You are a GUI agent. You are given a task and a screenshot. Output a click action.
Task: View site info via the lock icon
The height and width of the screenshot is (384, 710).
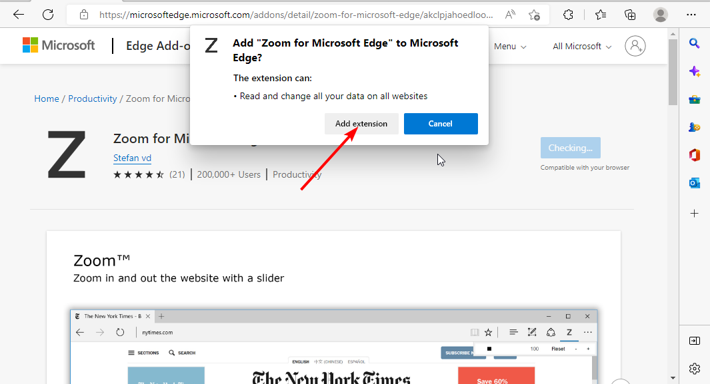84,15
